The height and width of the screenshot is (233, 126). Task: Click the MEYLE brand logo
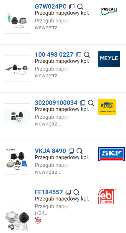click(x=109, y=59)
